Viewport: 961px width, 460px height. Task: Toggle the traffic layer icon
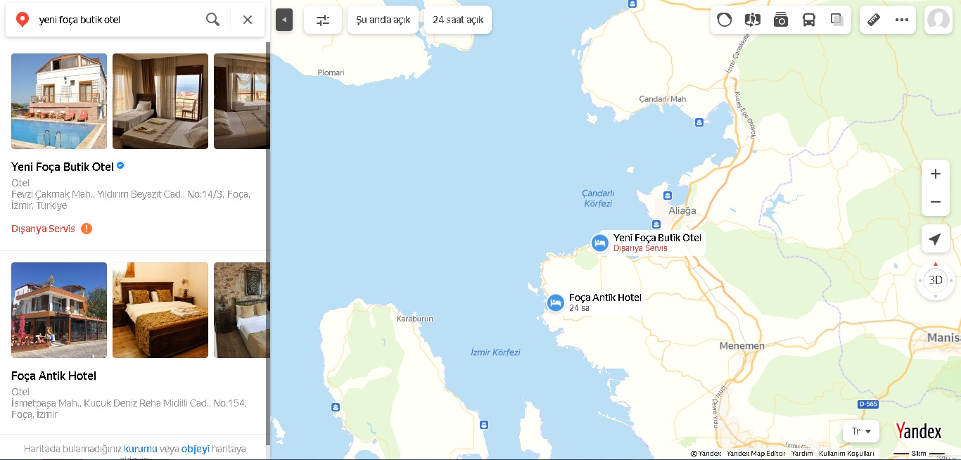point(725,20)
